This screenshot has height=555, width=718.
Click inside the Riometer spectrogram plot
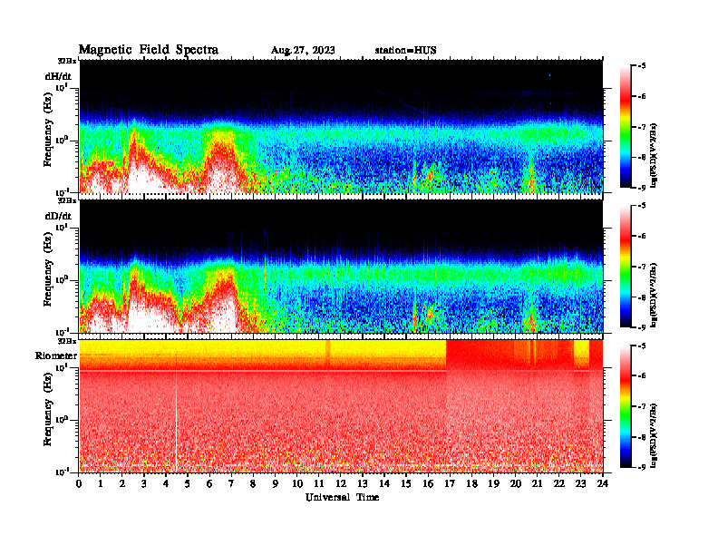pyautogui.click(x=341, y=406)
